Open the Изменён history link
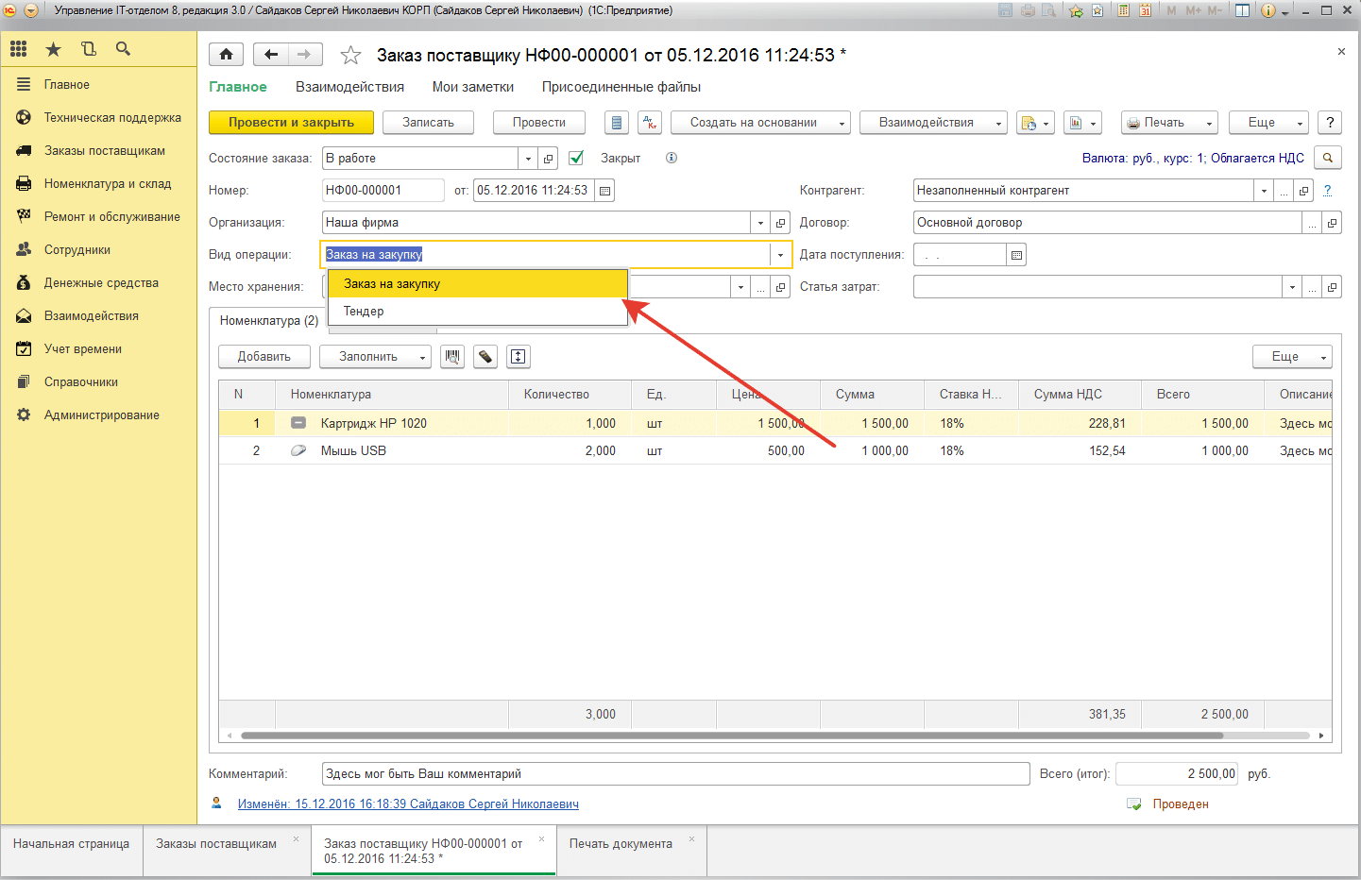 point(408,804)
